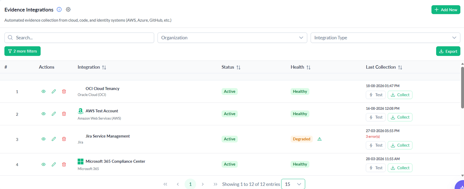
Task: Click the table vertical scrollbar
Action: 462,88
